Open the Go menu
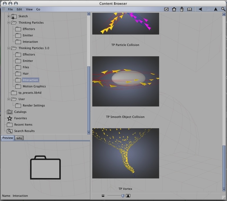 pyautogui.click(x=38, y=9)
